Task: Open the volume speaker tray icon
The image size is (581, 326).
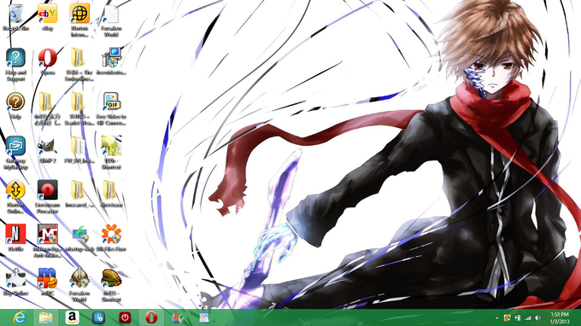Action: [x=538, y=317]
